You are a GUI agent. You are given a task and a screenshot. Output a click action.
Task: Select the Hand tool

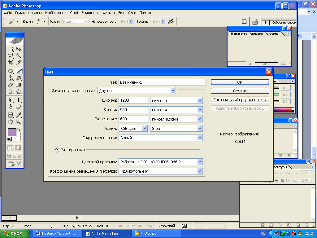point(11,122)
